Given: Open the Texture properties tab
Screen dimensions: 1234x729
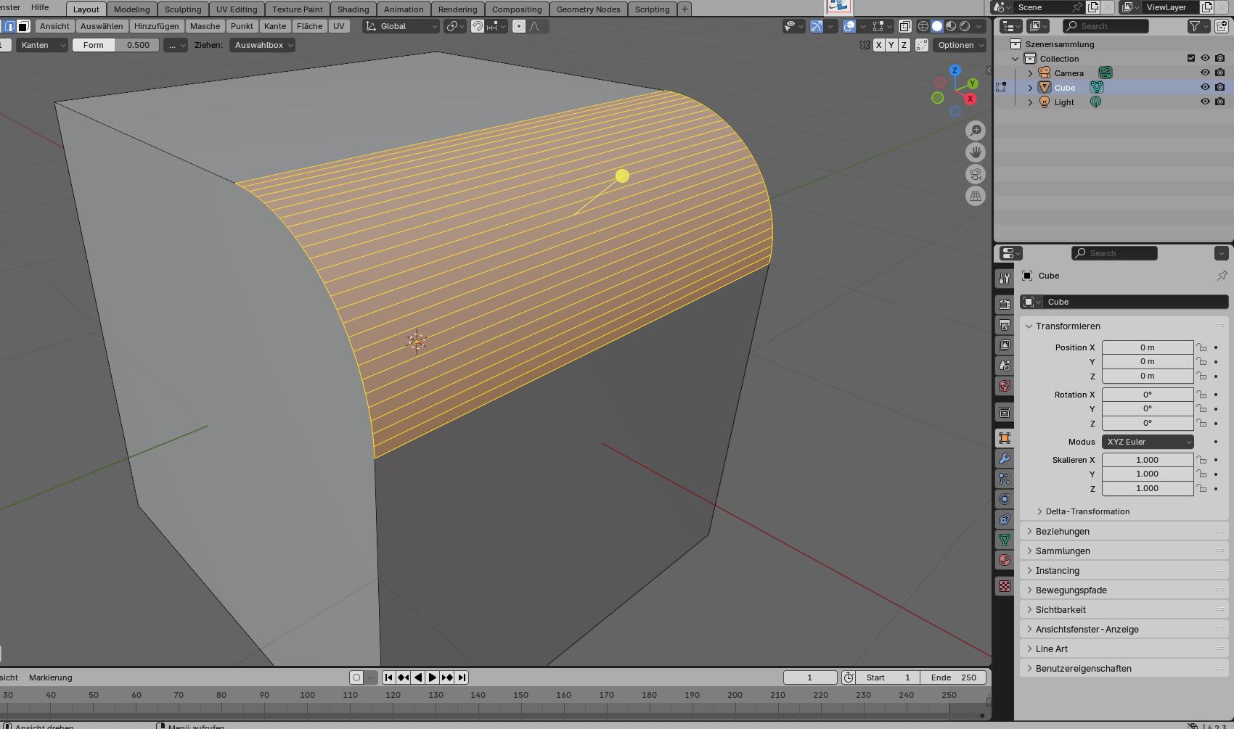Looking at the screenshot, I should 1005,586.
